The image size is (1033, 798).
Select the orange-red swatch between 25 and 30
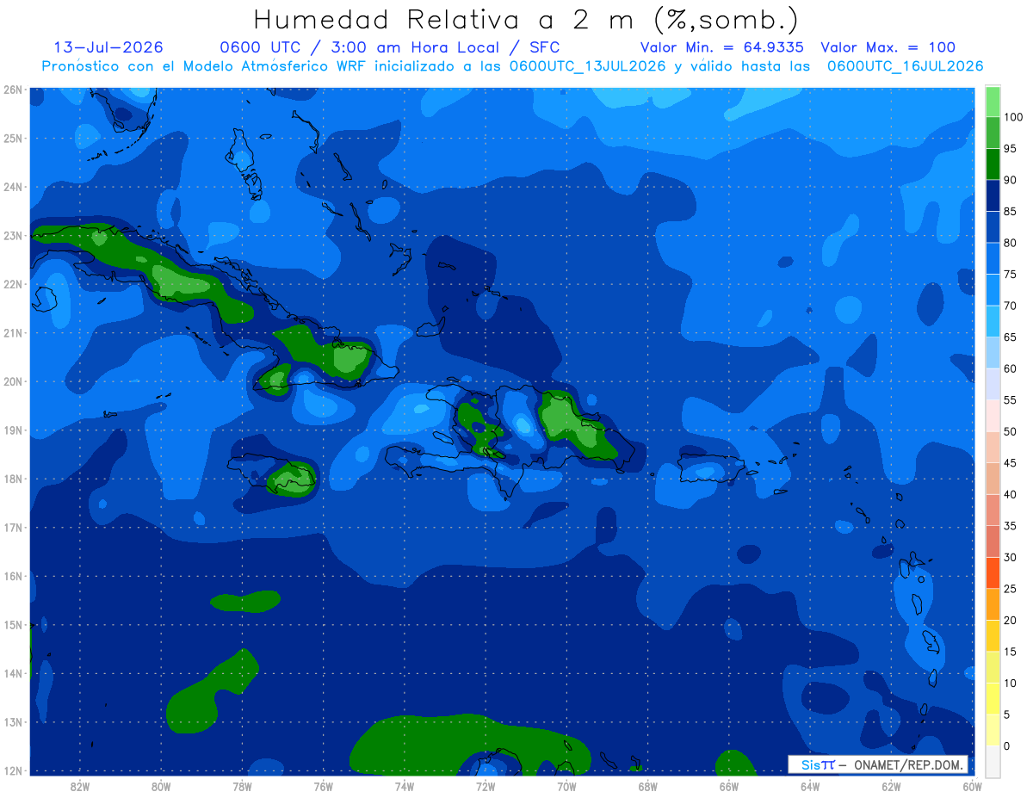pos(993,572)
